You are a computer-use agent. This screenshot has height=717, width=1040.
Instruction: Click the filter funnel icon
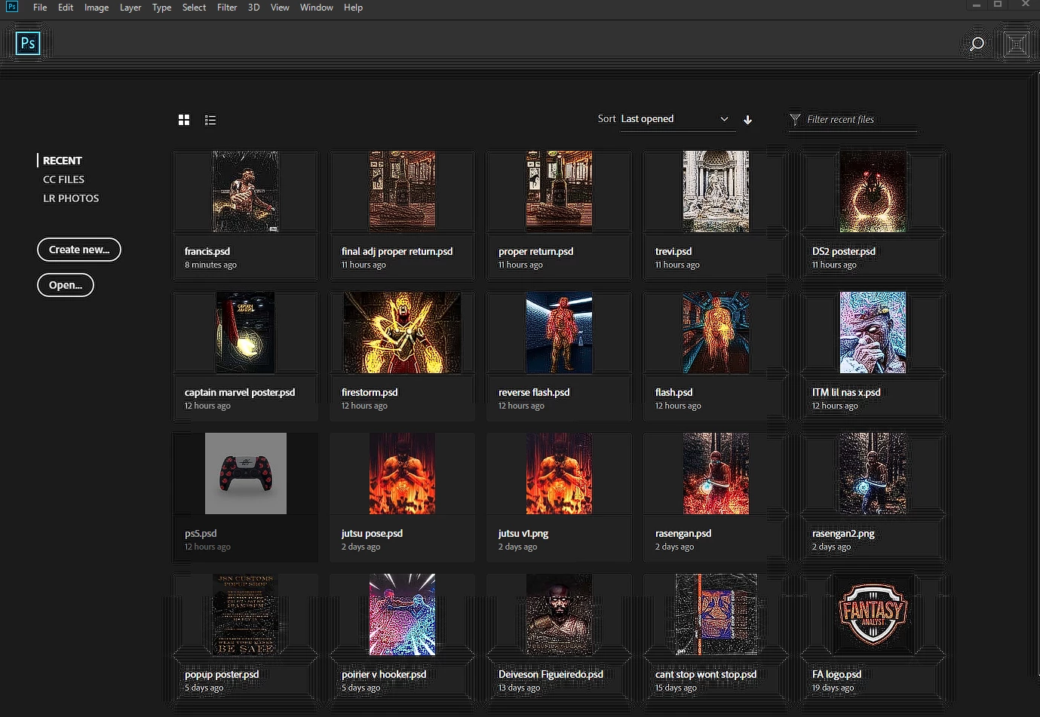tap(795, 119)
